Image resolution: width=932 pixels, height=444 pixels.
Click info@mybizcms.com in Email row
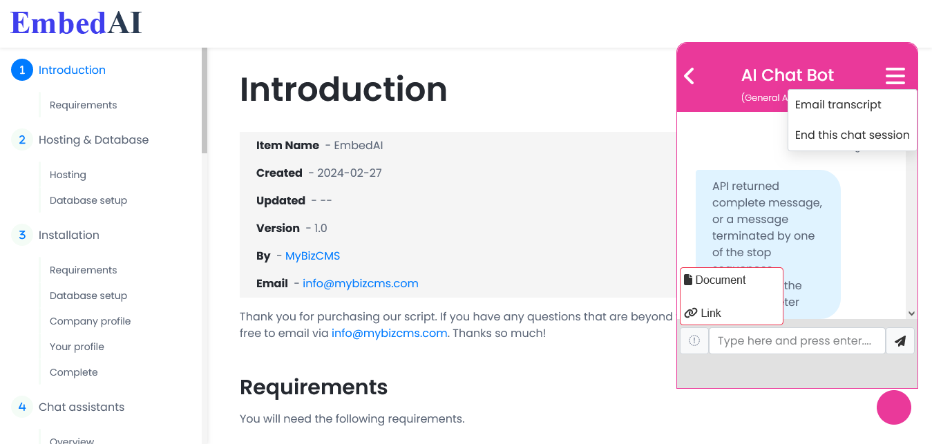pyautogui.click(x=361, y=283)
